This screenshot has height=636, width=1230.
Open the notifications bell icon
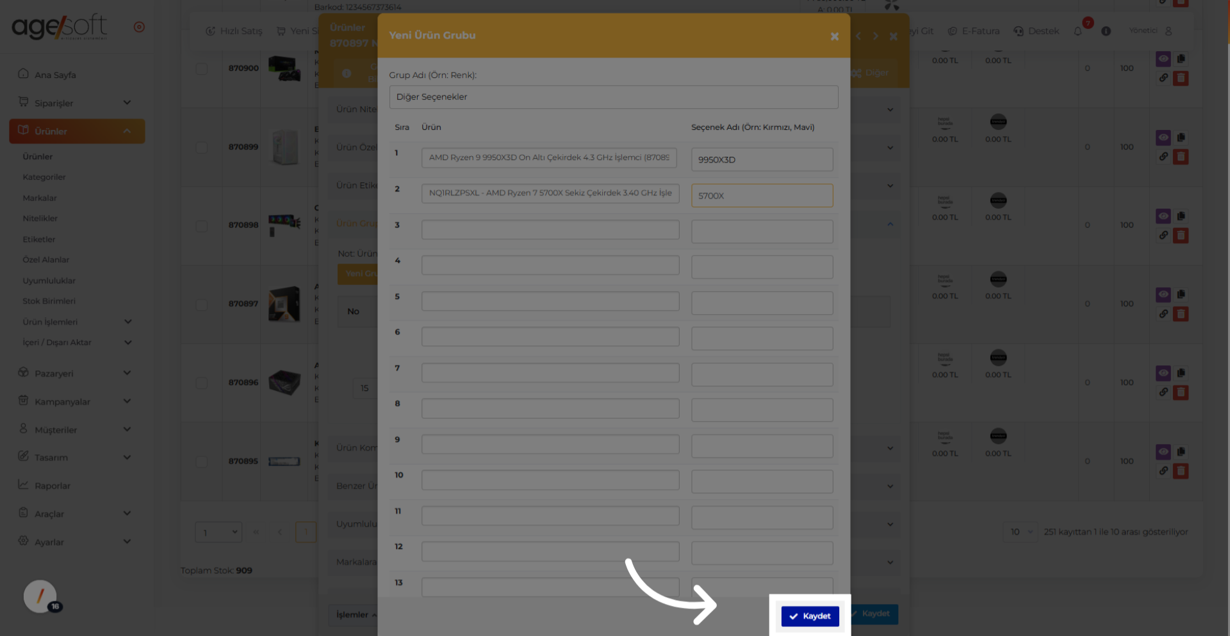(1078, 31)
